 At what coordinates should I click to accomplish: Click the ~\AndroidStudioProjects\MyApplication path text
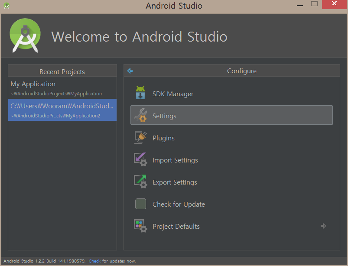(56, 94)
